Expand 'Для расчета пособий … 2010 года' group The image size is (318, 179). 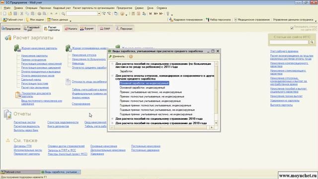coord(112,119)
